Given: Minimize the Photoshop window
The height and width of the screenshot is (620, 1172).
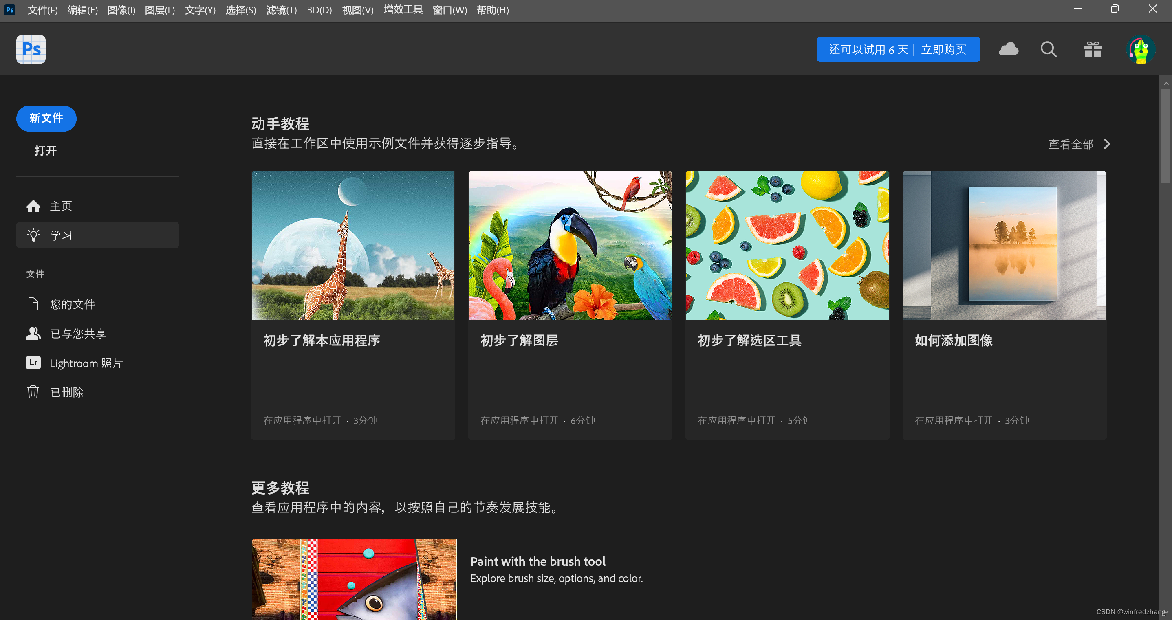Looking at the screenshot, I should [1077, 9].
